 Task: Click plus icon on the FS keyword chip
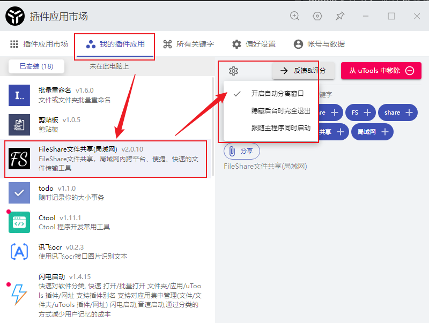coord(367,112)
